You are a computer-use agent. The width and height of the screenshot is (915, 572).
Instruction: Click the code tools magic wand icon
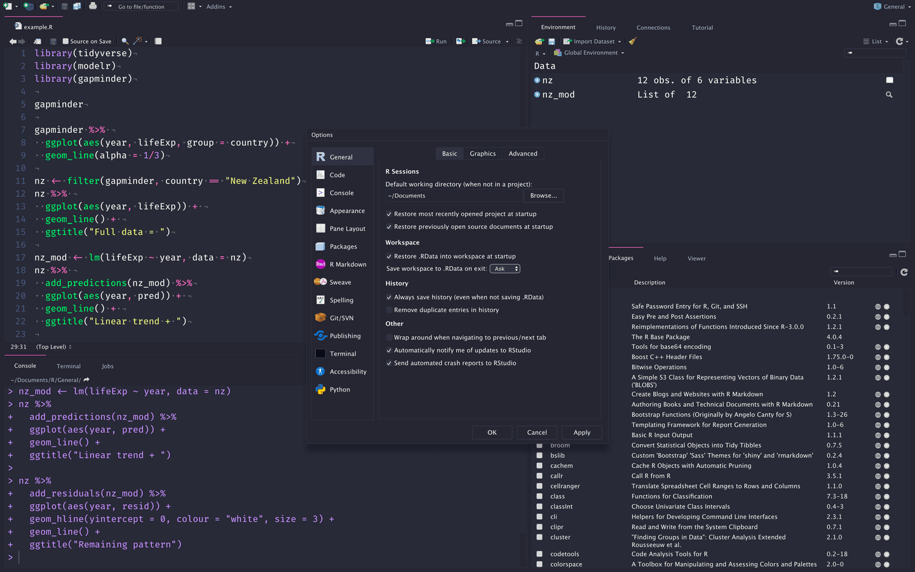pyautogui.click(x=139, y=41)
